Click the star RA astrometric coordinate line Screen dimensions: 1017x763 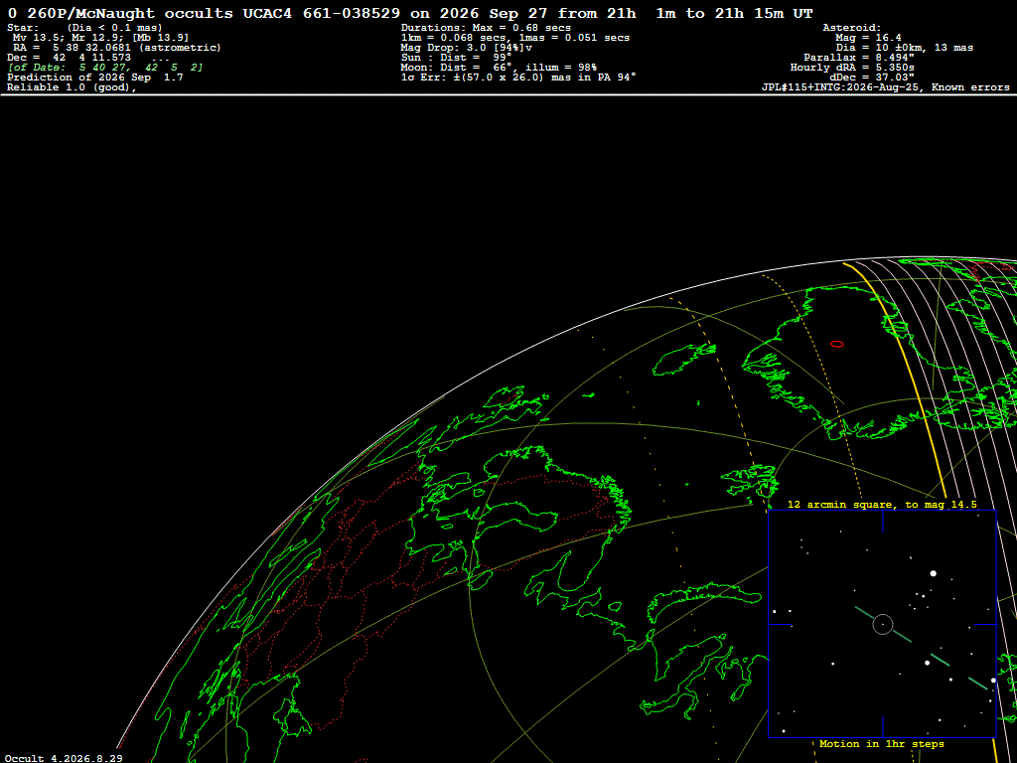coord(117,48)
